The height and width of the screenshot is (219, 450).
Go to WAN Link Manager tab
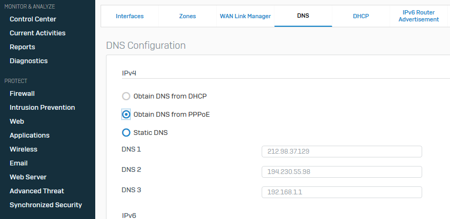coord(246,16)
